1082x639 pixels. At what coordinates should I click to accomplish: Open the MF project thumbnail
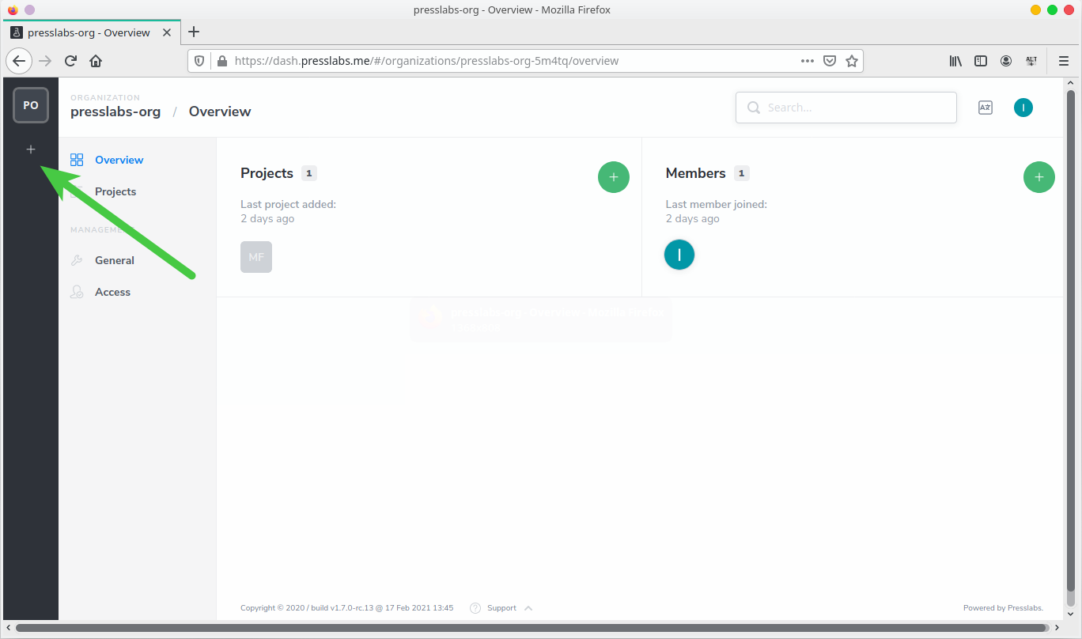click(256, 257)
